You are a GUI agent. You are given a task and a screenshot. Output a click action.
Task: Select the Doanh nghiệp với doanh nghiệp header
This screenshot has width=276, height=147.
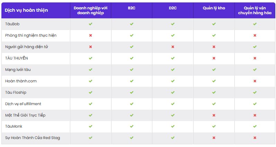tap(90, 10)
